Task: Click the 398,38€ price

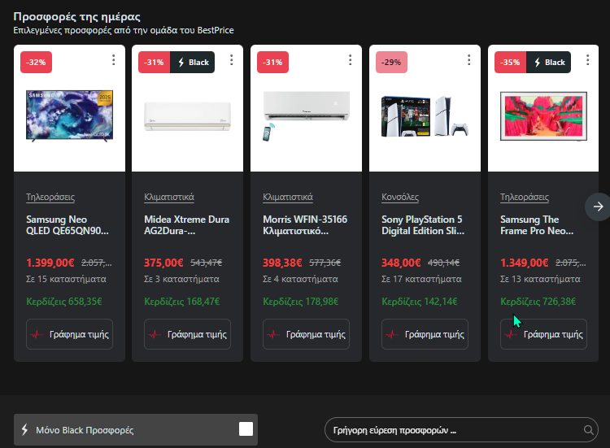Action: tap(282, 263)
